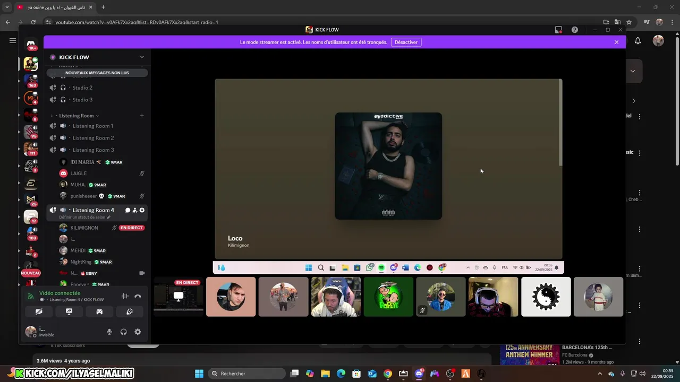
Task: Open YouTube hamburger menu in browser
Action: 12,40
